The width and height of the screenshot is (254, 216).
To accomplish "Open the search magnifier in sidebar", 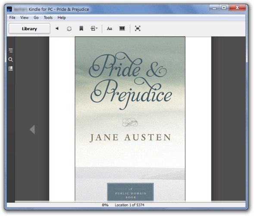I will (x=11, y=60).
